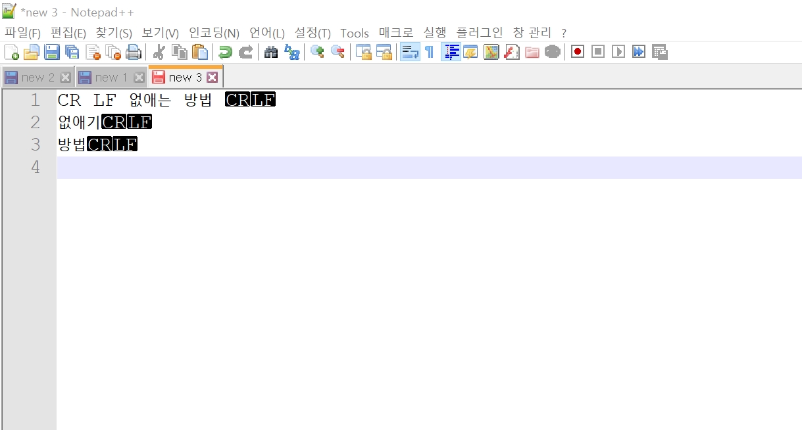Image resolution: width=802 pixels, height=430 pixels.
Task: Open the ? help menu
Action: point(564,33)
